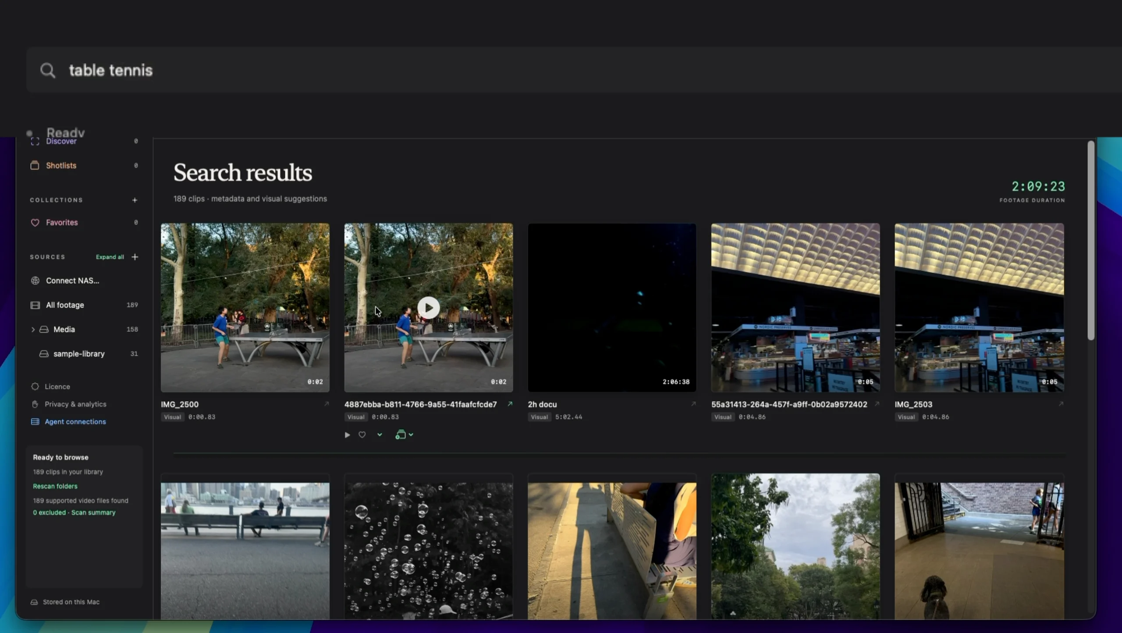Click the Visual tag under 2h docu
Viewport: 1122px width, 633px height.
tap(539, 417)
